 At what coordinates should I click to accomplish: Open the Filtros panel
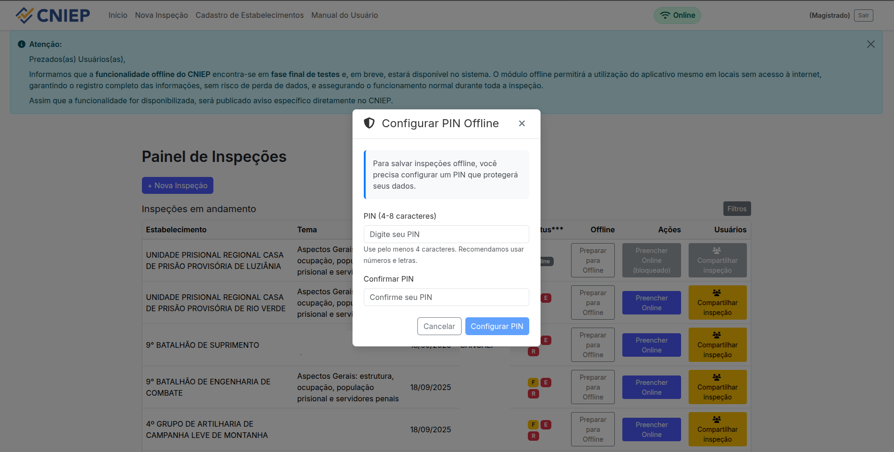click(737, 209)
